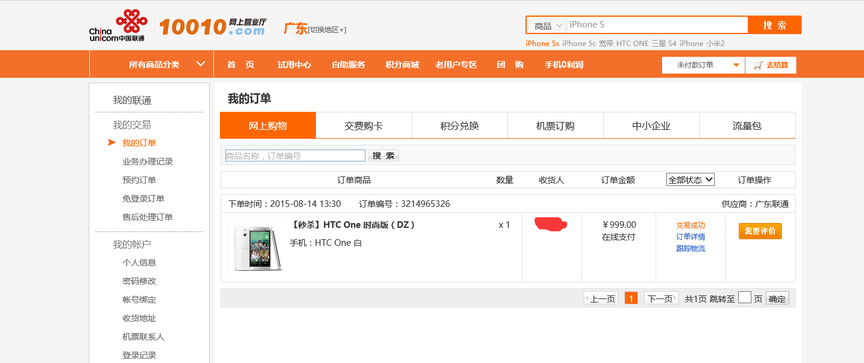This screenshot has width=864, height=363.
Task: Open 我的联通 in the sidebar
Action: (x=132, y=100)
